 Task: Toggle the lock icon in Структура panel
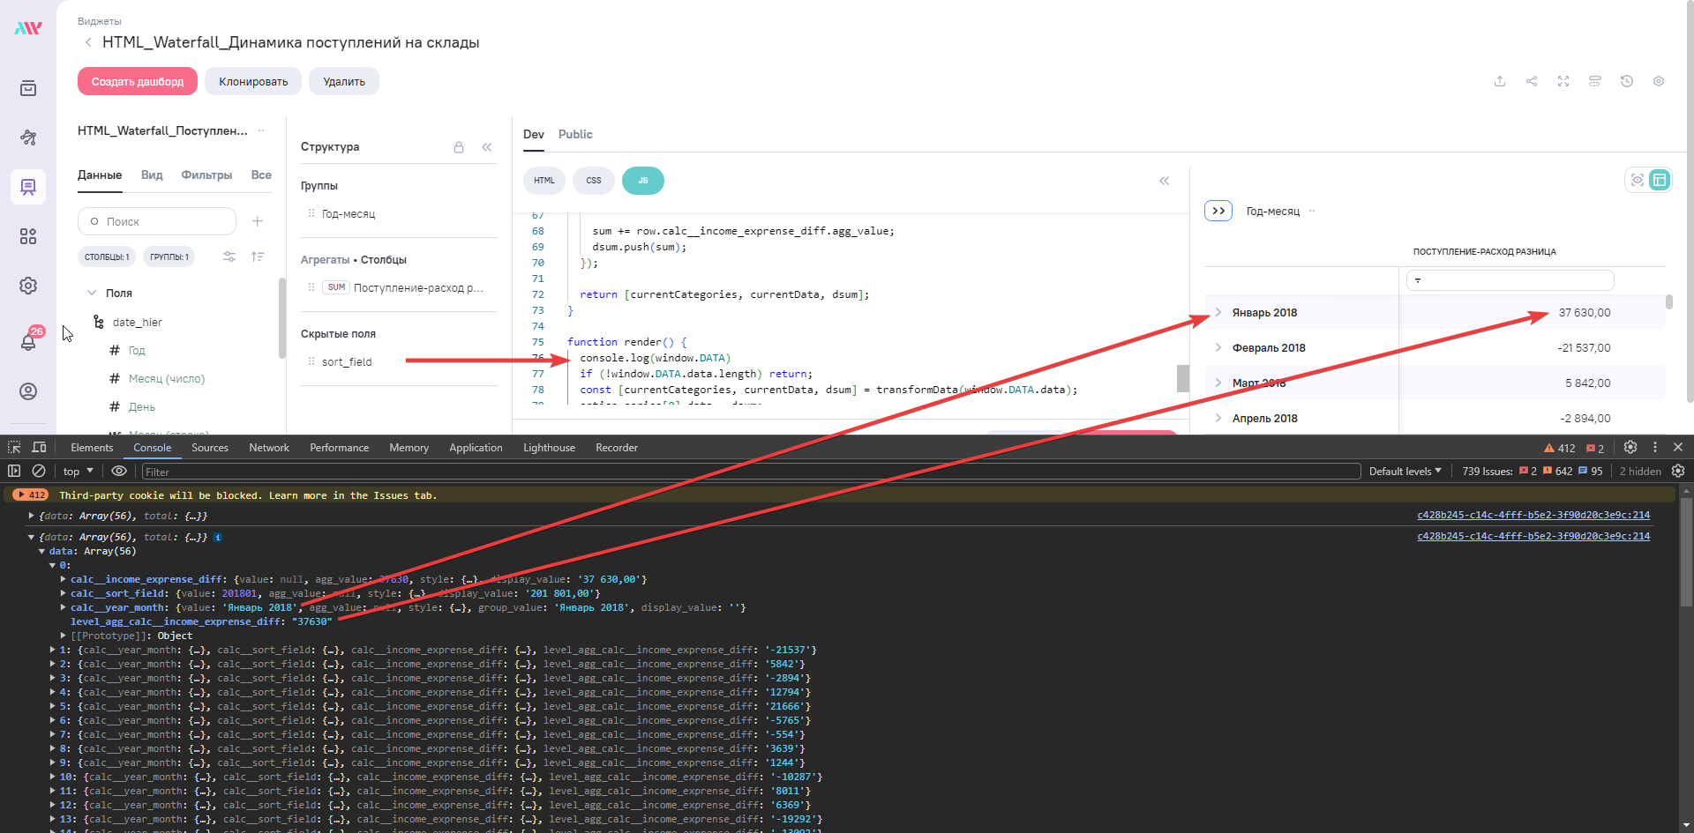[459, 147]
